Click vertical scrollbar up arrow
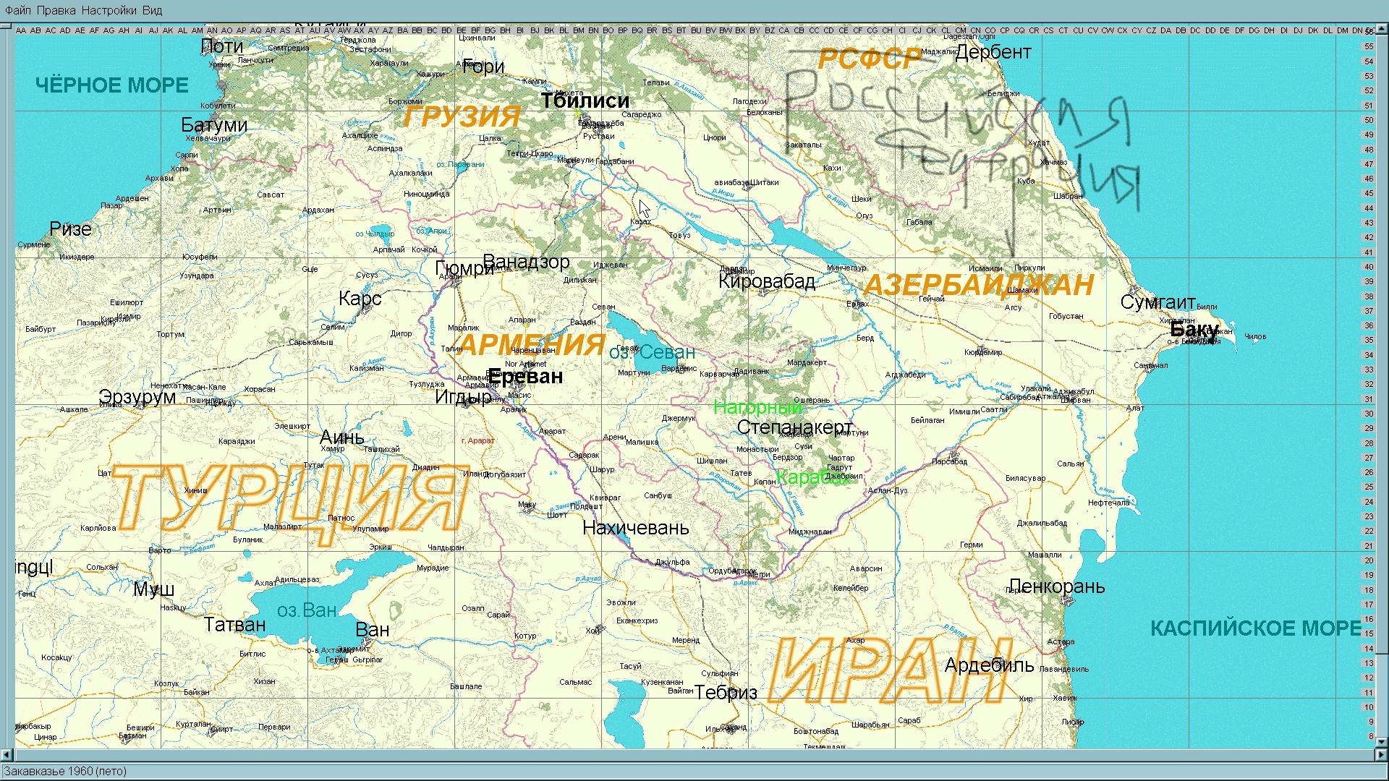This screenshot has width=1389, height=781. [x=1381, y=30]
